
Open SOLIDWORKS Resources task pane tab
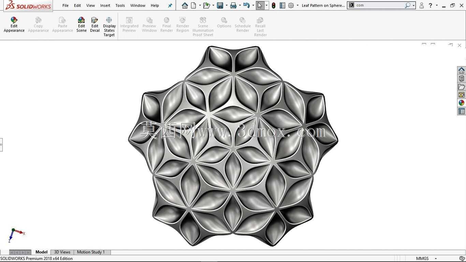[462, 70]
